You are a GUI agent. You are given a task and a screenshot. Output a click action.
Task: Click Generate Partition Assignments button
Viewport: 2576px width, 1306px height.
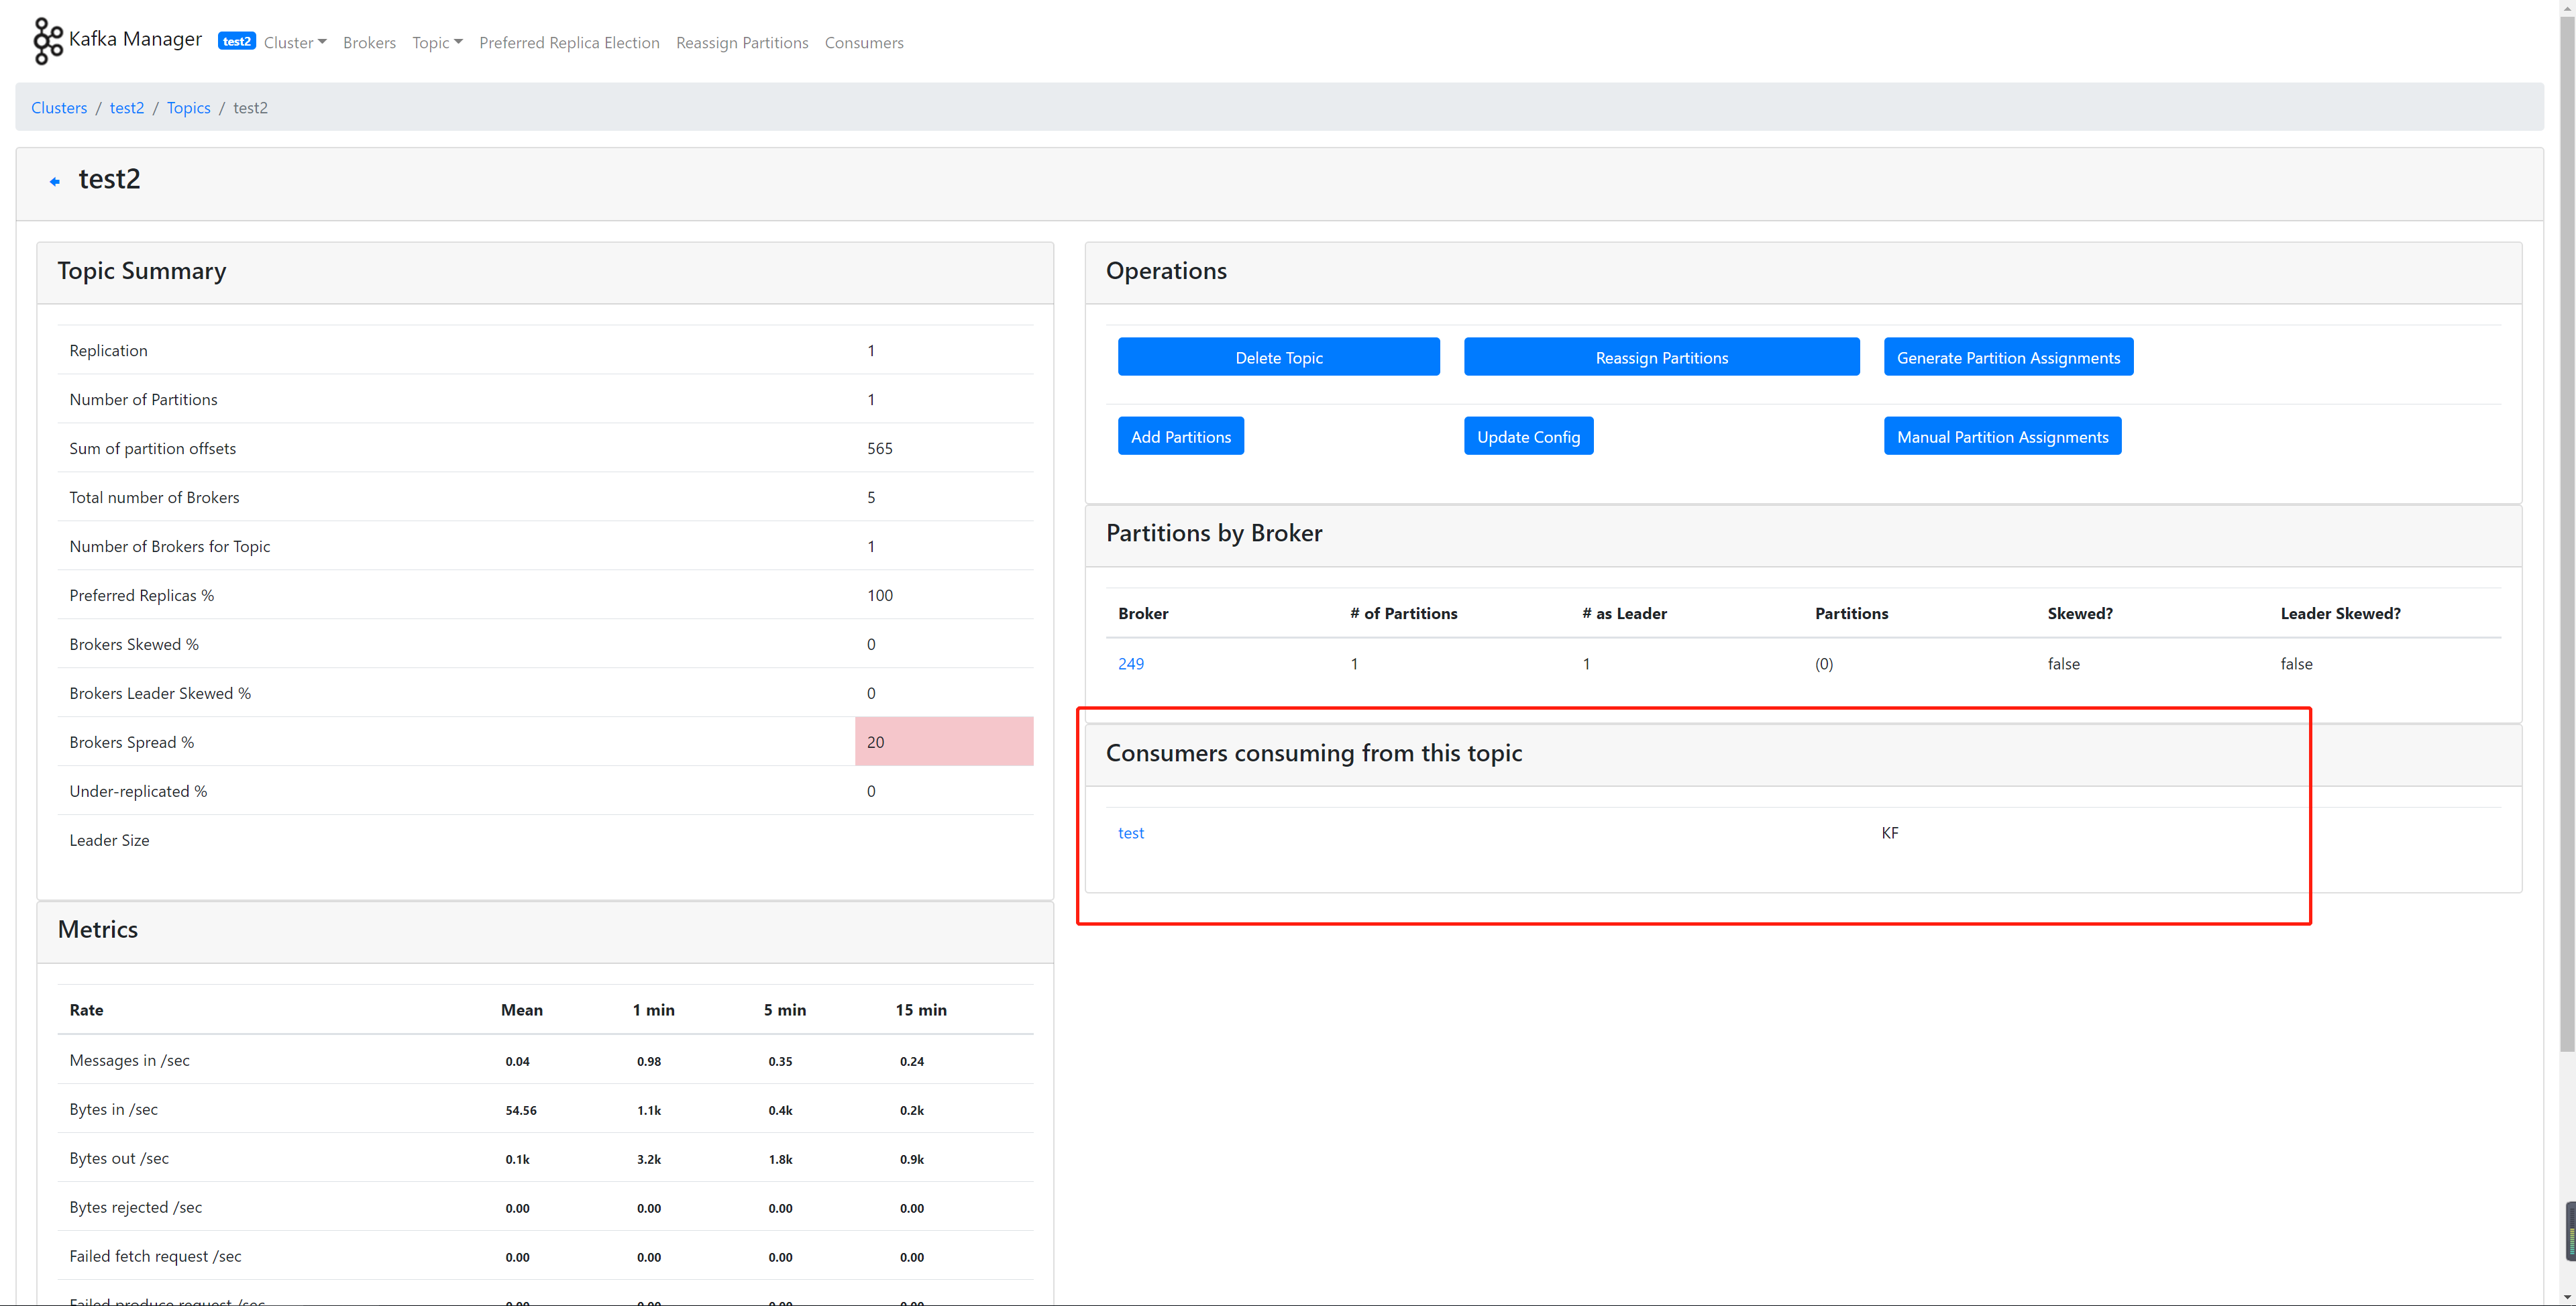tap(2008, 357)
